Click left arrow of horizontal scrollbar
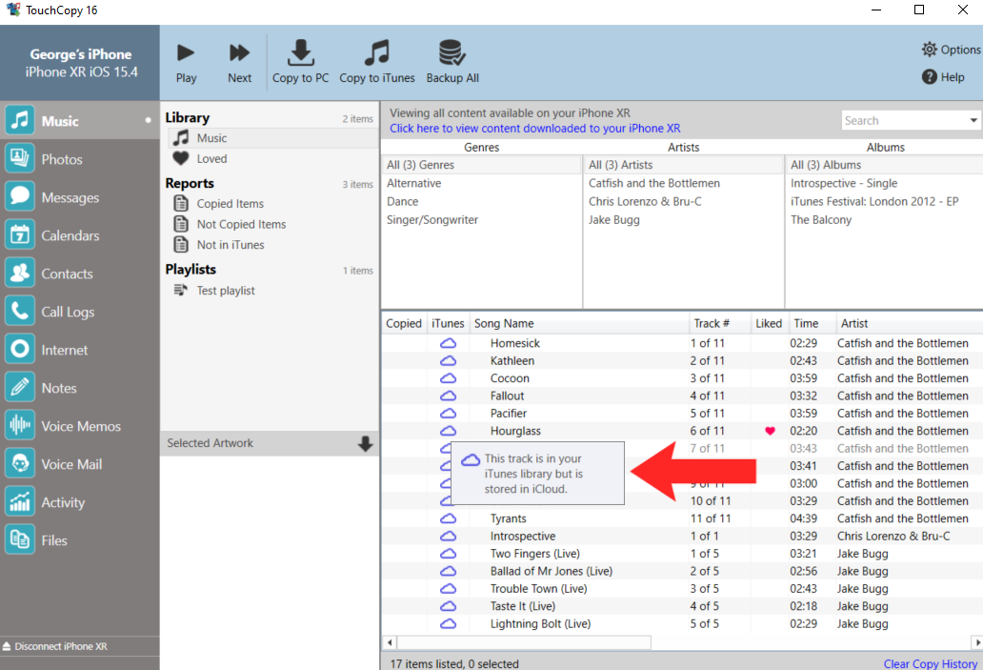The image size is (983, 670). pyautogui.click(x=390, y=642)
